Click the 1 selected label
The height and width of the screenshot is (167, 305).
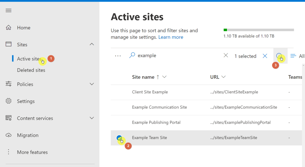pyautogui.click(x=245, y=56)
